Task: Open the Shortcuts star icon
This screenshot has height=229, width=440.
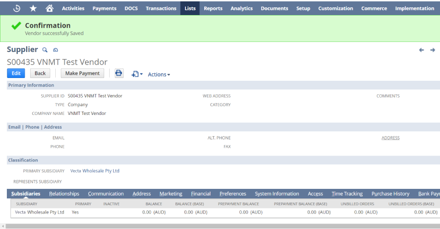Action: coord(33,8)
